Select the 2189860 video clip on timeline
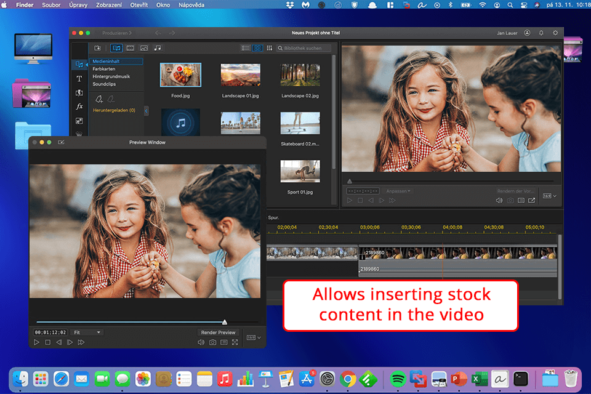Viewport: 591px width, 394px height. click(x=458, y=254)
